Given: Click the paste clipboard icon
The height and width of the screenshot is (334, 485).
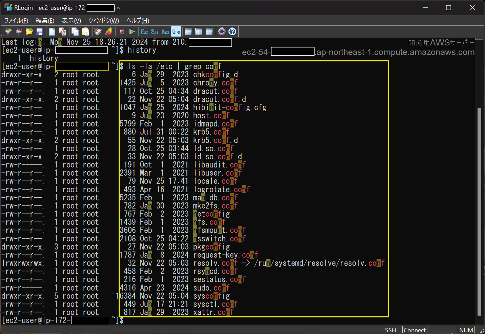Looking at the screenshot, I should (x=85, y=32).
